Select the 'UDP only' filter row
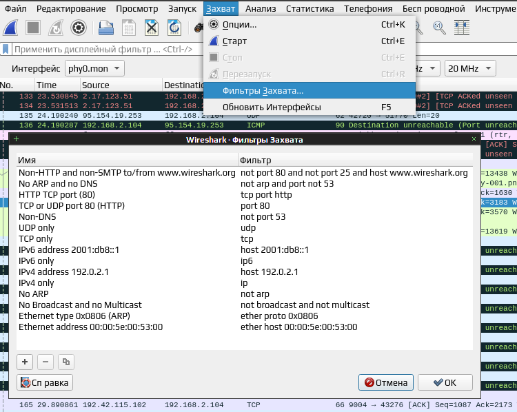The width and height of the screenshot is (517, 412). point(245,228)
